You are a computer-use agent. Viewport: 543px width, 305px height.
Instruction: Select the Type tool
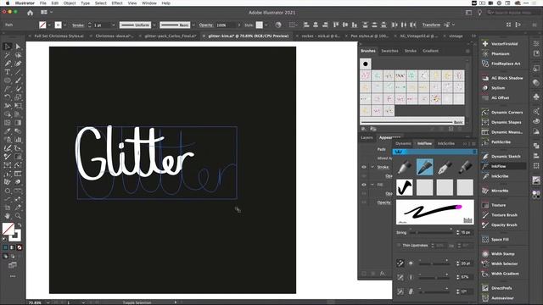8,72
